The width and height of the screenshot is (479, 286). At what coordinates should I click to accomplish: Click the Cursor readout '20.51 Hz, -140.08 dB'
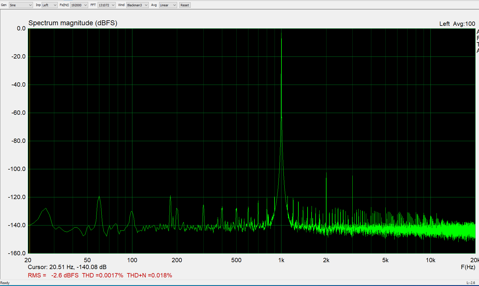[78, 267]
